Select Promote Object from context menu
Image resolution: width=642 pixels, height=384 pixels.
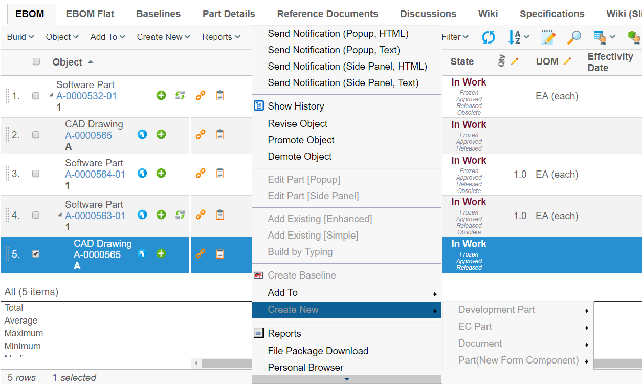301,140
